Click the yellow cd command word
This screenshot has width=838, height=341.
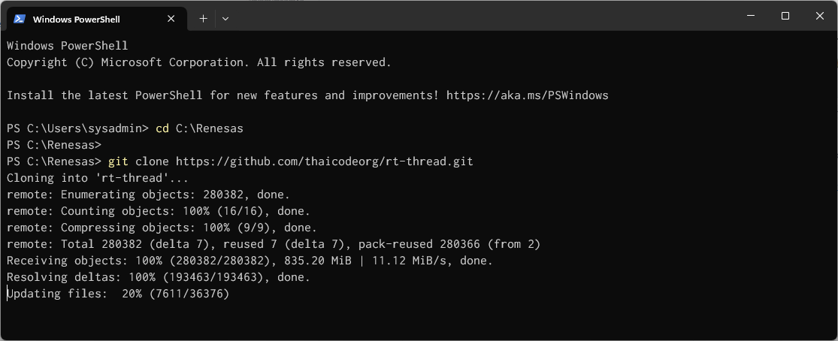(x=162, y=128)
